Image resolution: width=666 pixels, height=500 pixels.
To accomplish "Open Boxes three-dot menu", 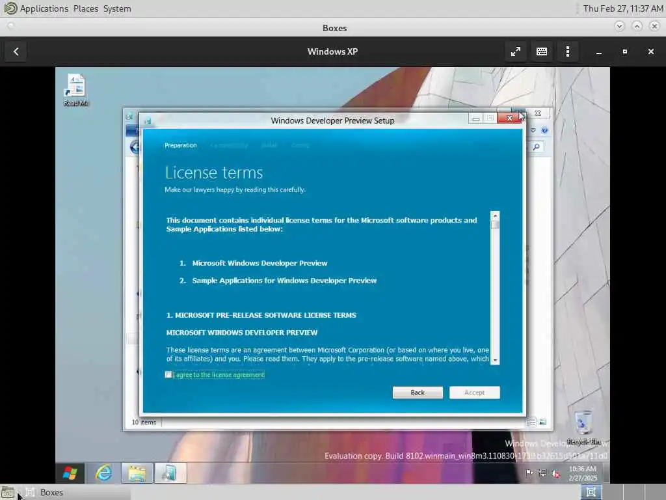I will coord(567,51).
